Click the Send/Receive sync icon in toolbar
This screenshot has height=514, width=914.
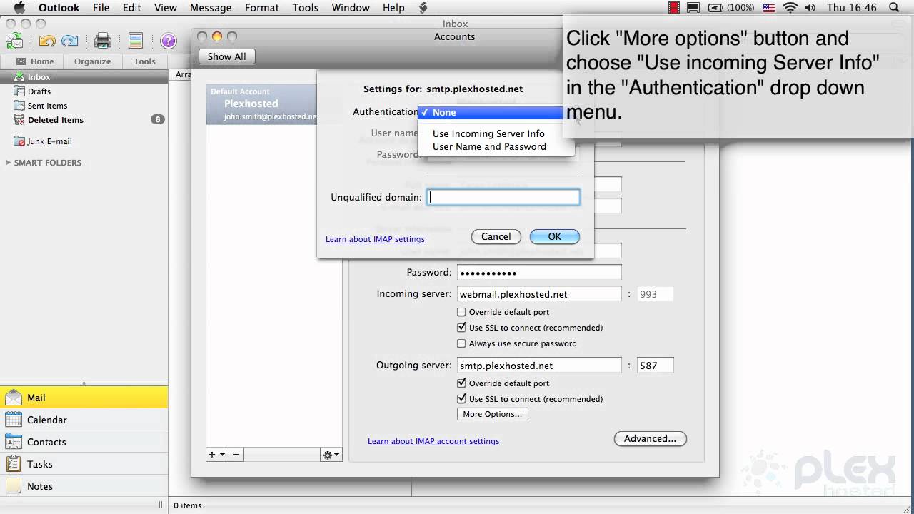coord(14,41)
